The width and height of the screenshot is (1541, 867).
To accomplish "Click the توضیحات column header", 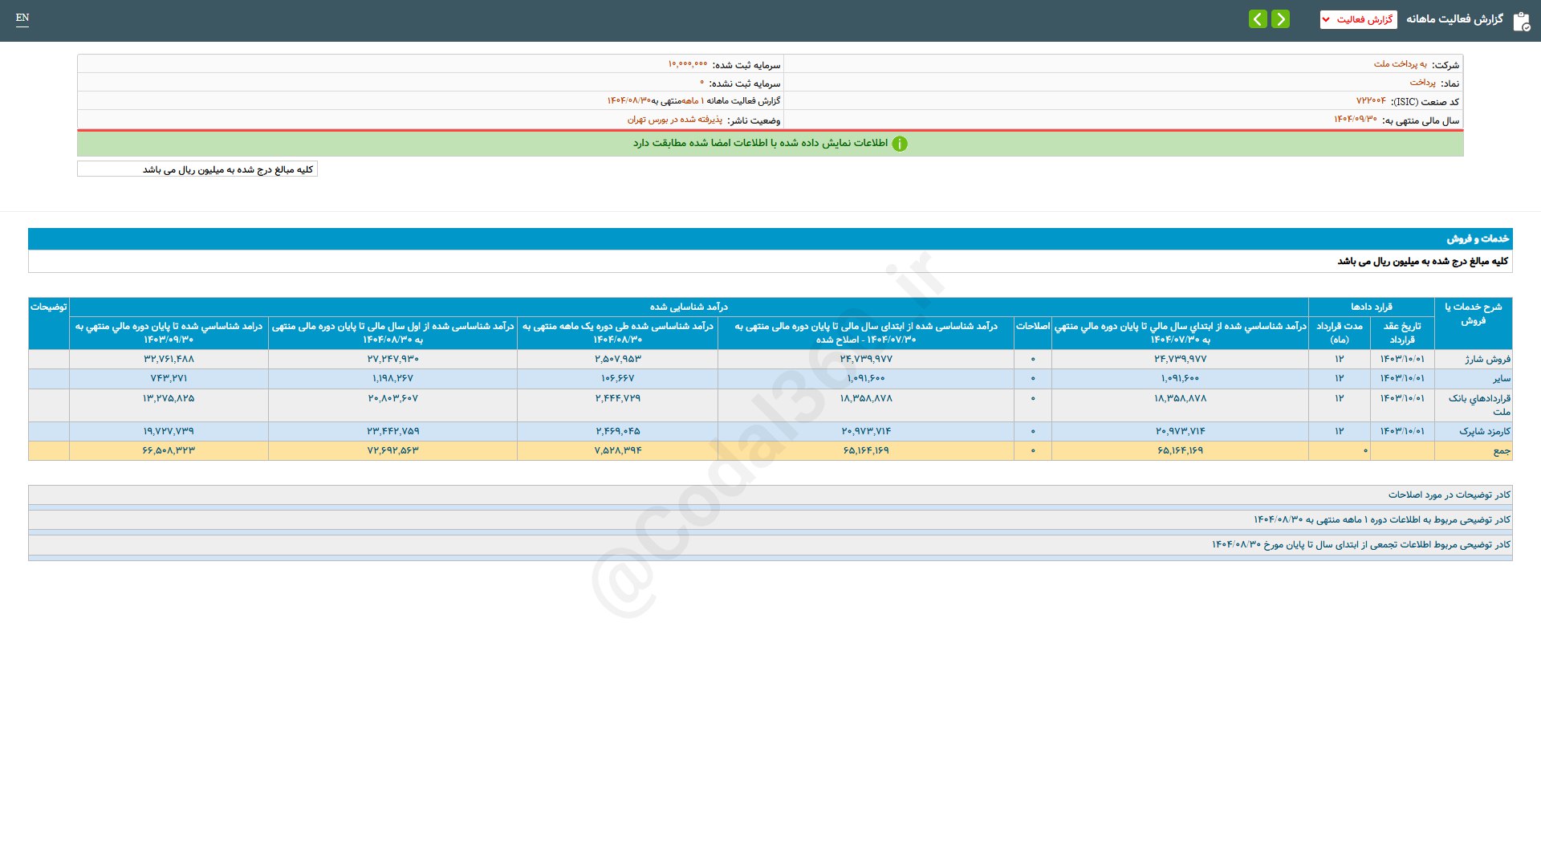I will [x=48, y=307].
